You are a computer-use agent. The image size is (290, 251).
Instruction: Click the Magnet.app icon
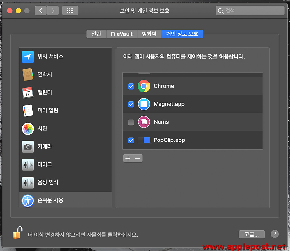(x=144, y=104)
